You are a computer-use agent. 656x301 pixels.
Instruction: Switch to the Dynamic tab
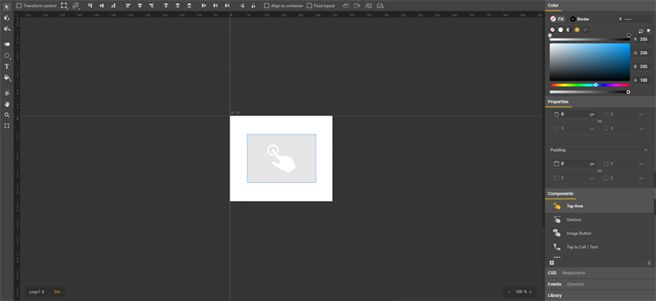coord(576,285)
